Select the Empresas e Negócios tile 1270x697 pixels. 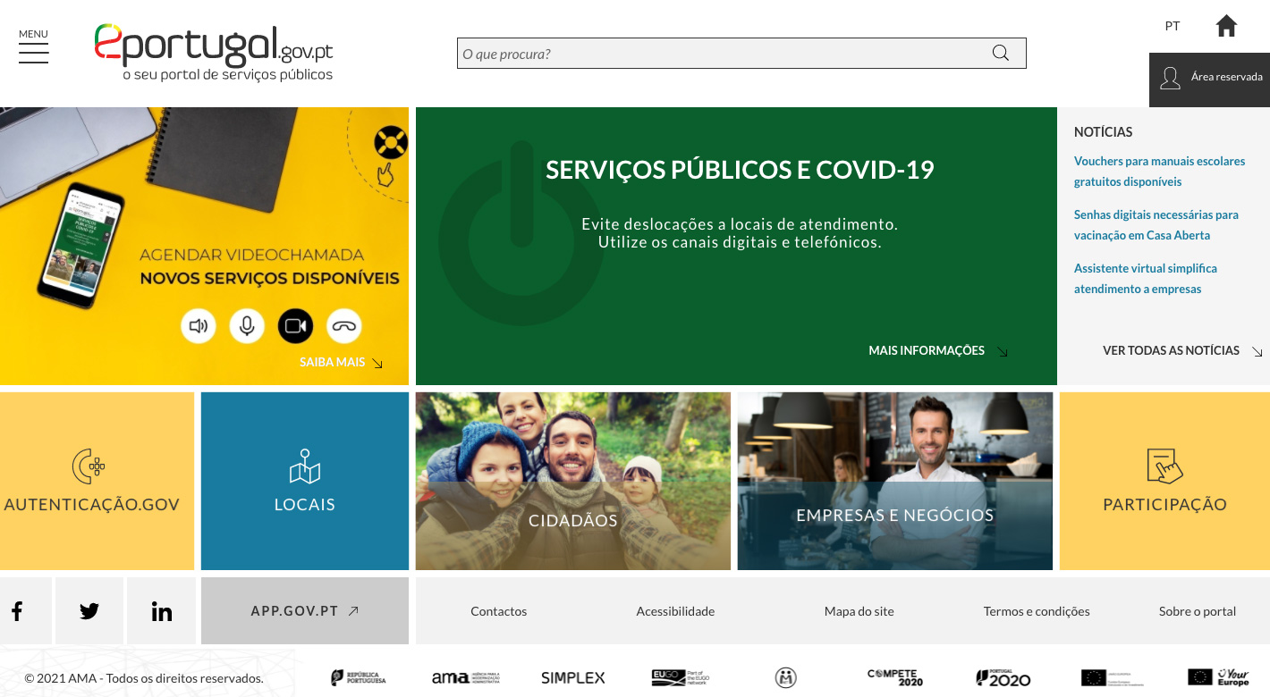894,481
